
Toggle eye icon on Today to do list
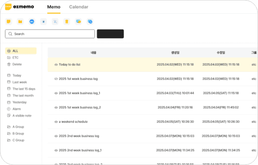point(56,64)
